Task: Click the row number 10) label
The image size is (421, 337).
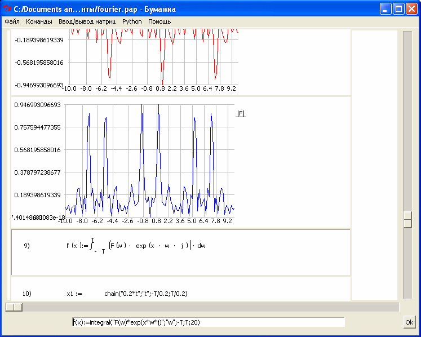Action: pos(26,294)
